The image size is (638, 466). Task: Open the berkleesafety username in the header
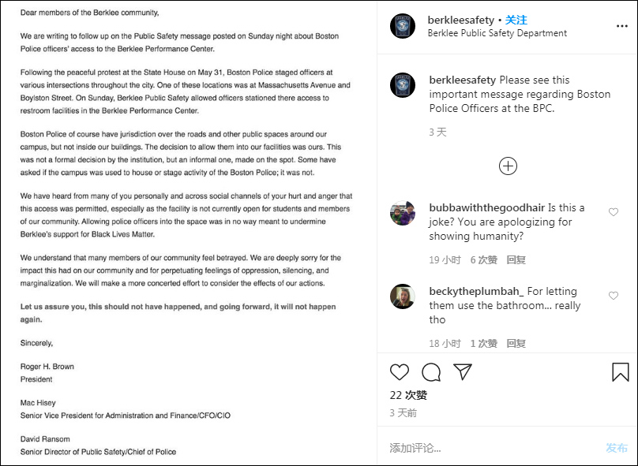461,20
